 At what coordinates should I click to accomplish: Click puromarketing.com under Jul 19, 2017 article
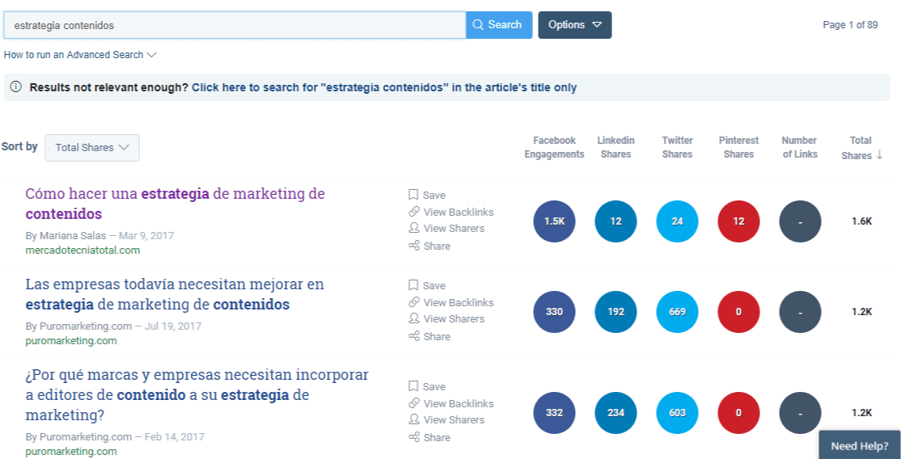click(x=71, y=341)
